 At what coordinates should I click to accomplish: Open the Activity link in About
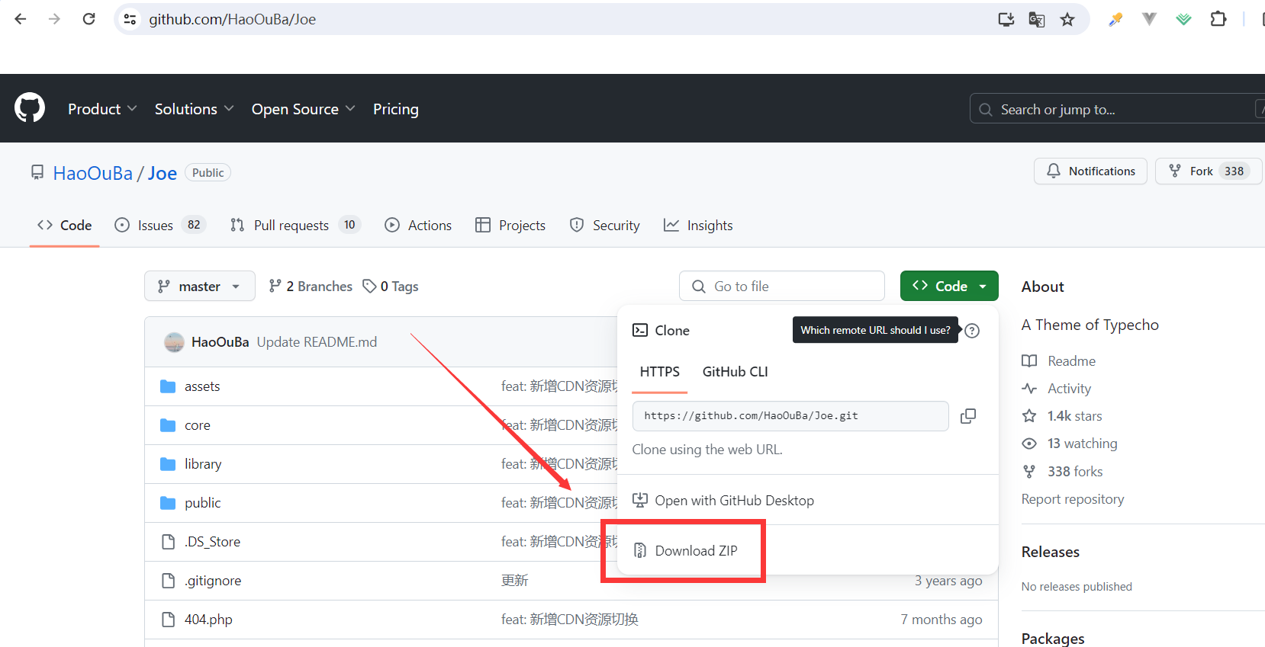coord(1057,389)
